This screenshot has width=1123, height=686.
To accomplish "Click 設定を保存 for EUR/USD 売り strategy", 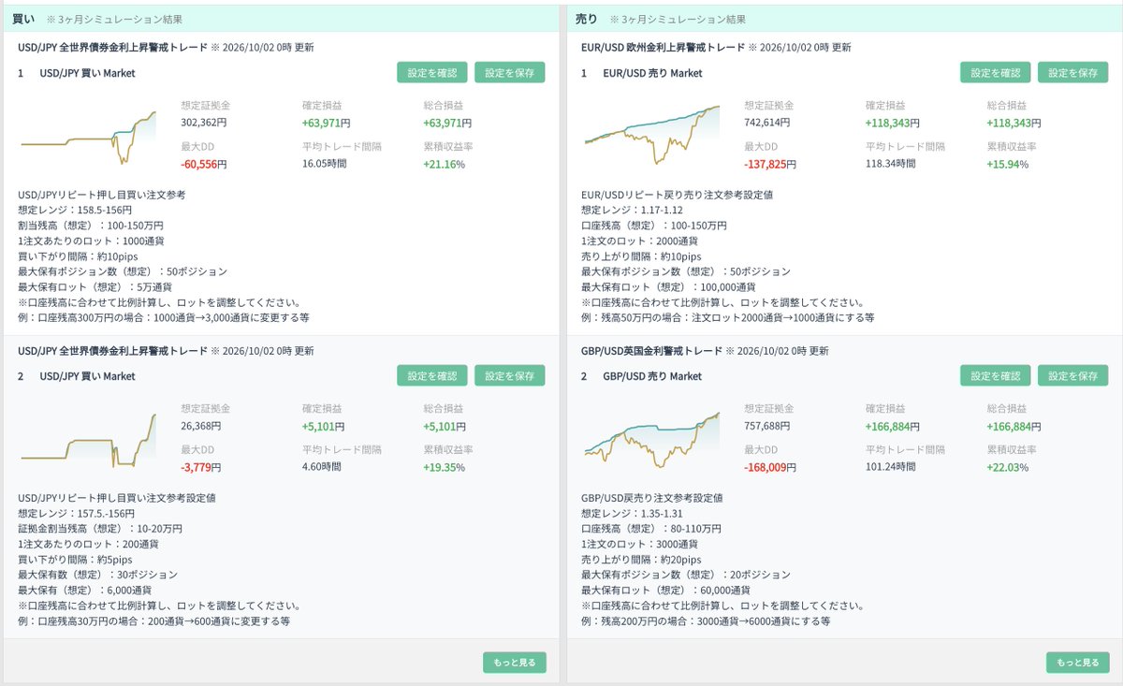I will tap(1072, 73).
